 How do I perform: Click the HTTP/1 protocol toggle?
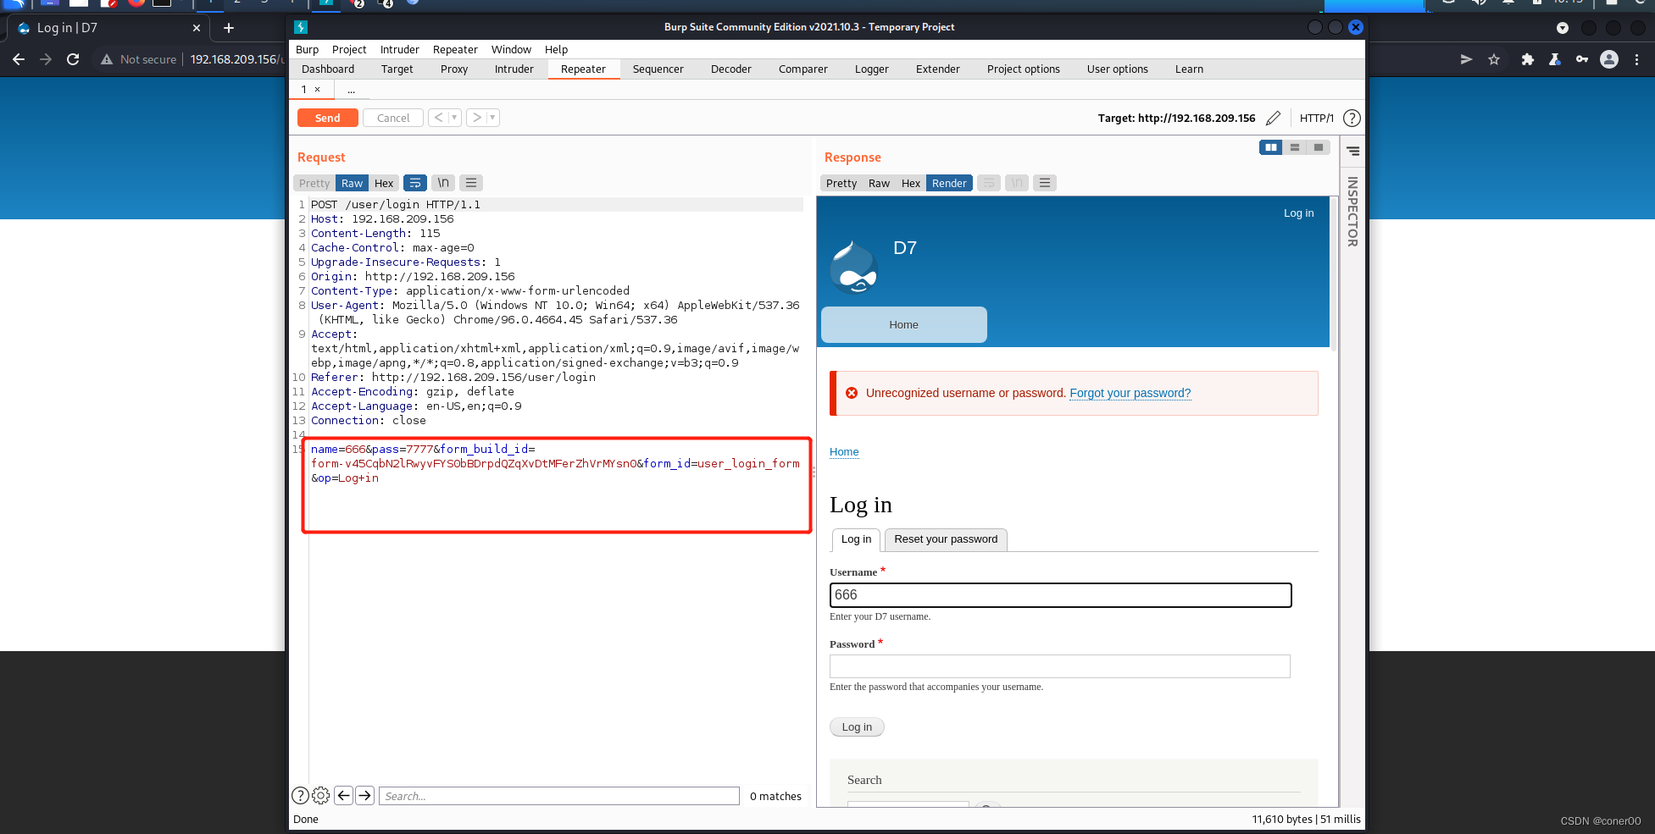[1316, 118]
